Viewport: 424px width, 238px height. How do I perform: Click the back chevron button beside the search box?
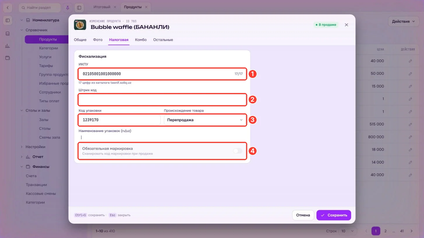(8, 8)
